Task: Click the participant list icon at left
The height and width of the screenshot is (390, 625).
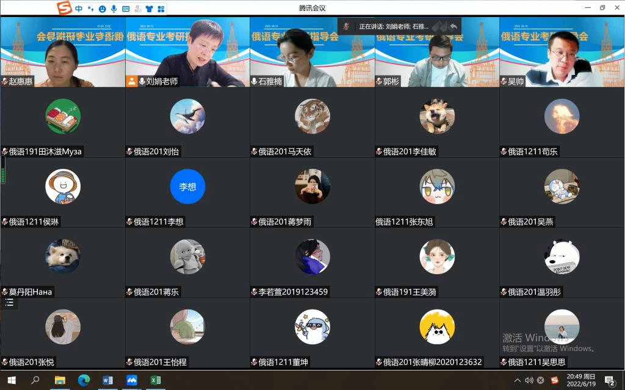Action: click(9, 302)
